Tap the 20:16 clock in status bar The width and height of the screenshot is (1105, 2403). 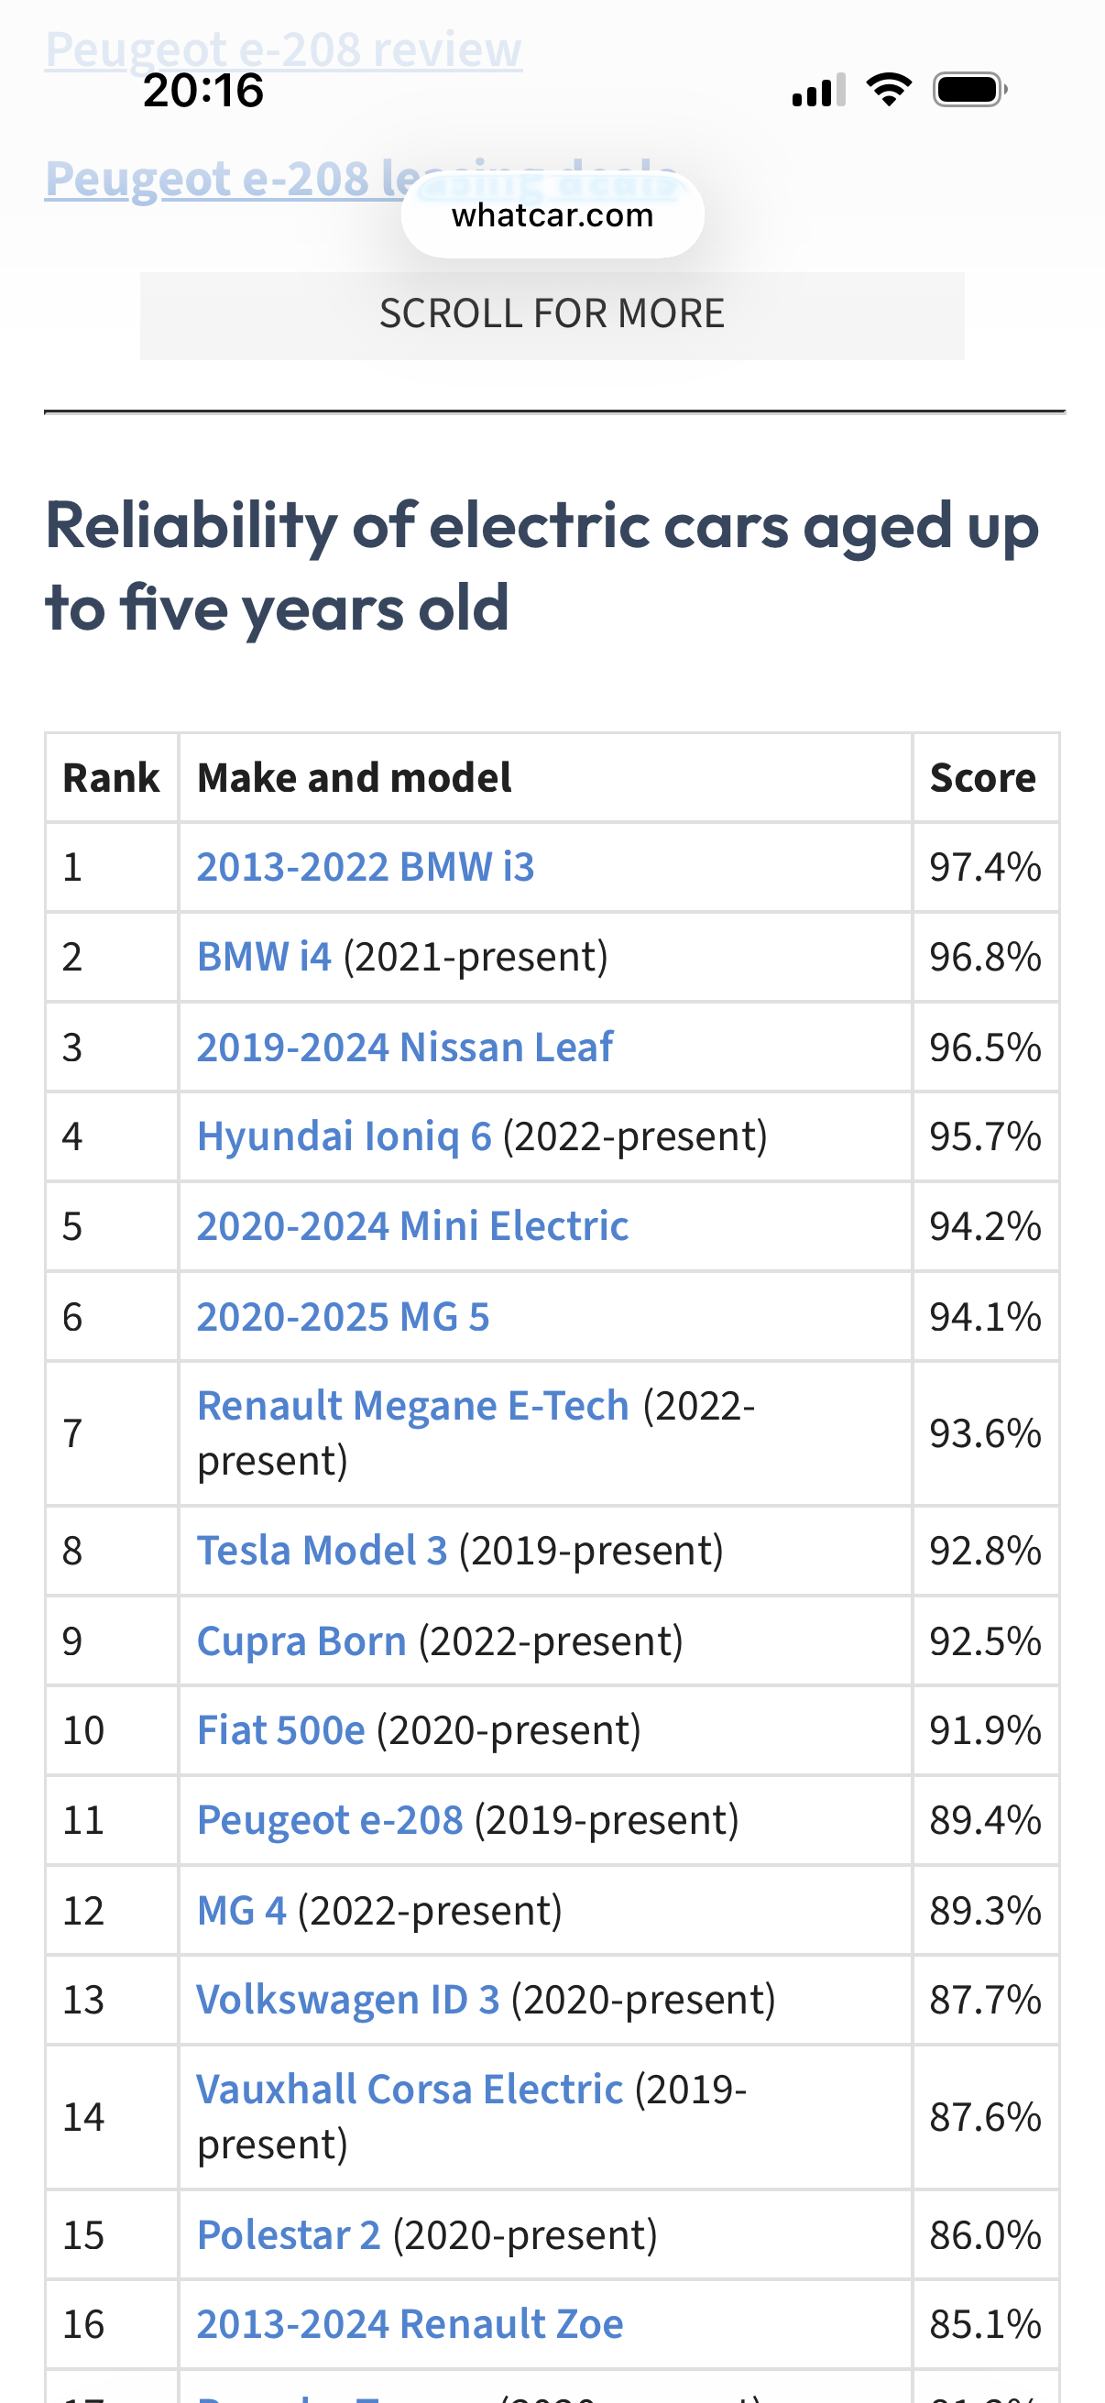click(x=203, y=91)
